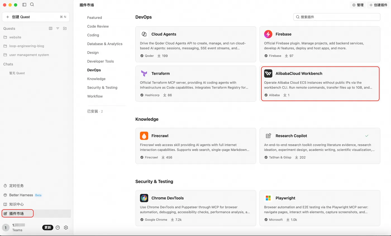Click the new folder icon beside Quests
Image resolution: width=391 pixels, height=236 pixels.
pyautogui.click(x=65, y=28)
